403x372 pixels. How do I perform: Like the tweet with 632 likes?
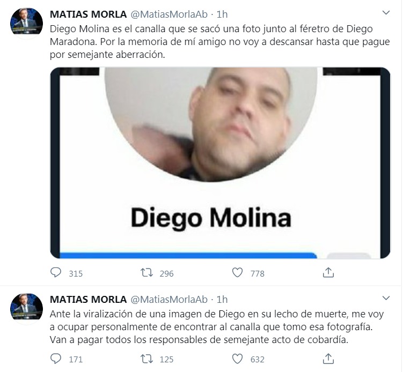(x=237, y=359)
